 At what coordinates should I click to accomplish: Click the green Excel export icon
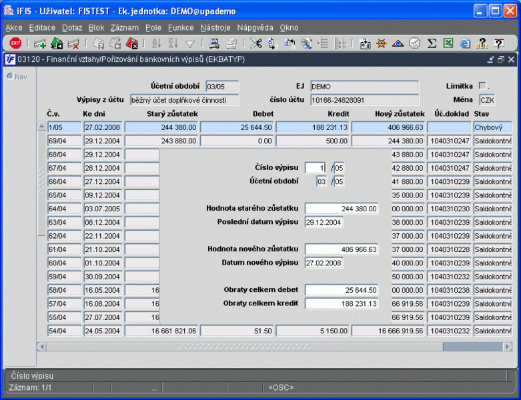(448, 43)
